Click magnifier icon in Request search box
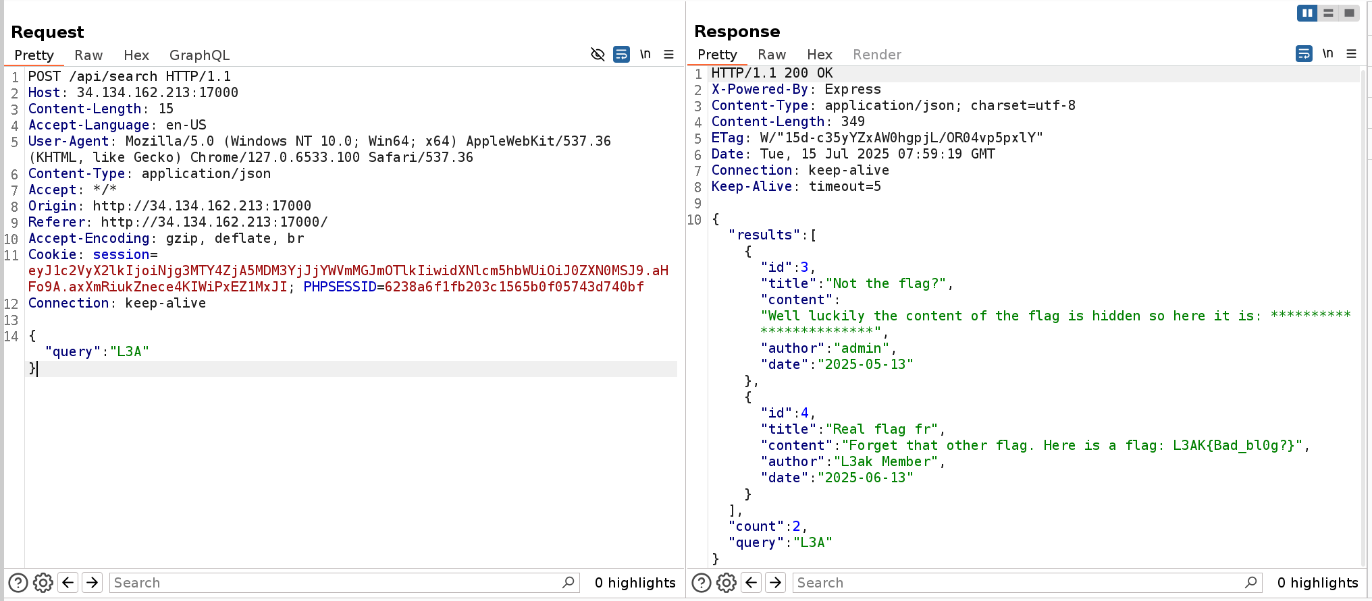This screenshot has height=601, width=1372. (x=569, y=582)
